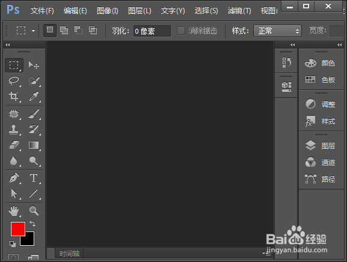Select the History Brush tool
The height and width of the screenshot is (262, 347).
pyautogui.click(x=34, y=130)
